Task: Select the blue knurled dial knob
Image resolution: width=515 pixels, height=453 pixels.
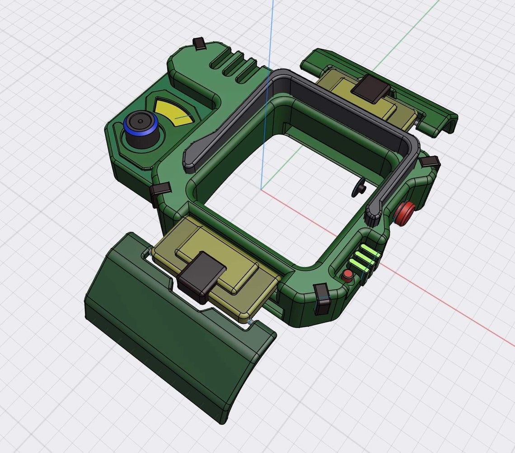Action: point(140,132)
